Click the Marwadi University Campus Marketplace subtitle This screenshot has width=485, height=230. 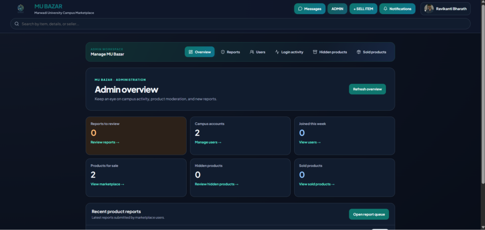click(x=64, y=13)
